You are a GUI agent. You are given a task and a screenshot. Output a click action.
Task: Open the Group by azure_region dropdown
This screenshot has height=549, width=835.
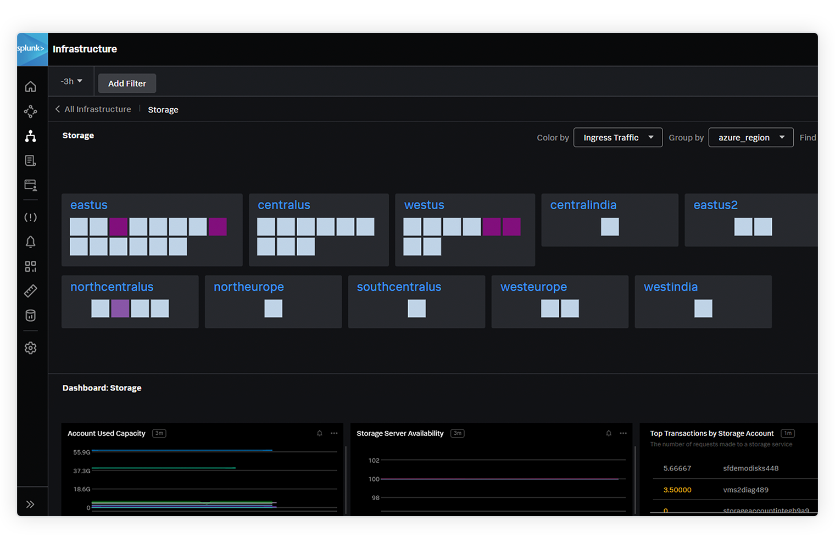point(750,137)
